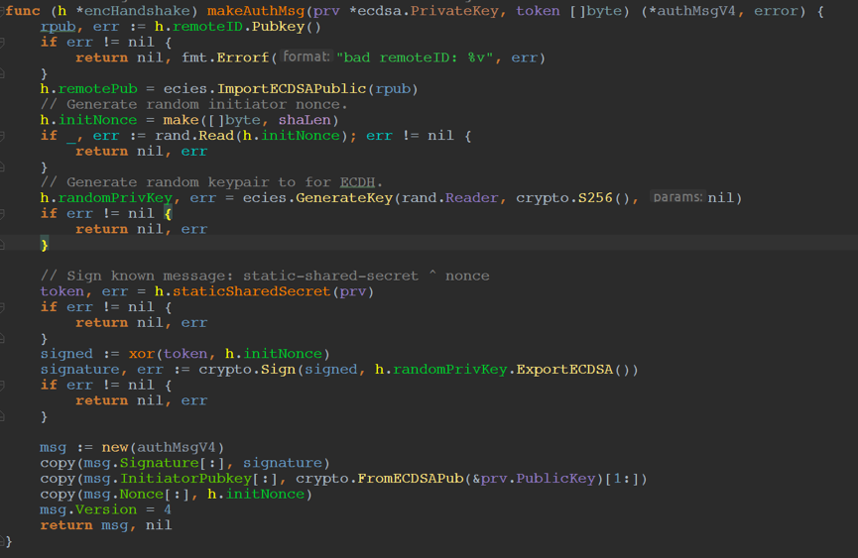Click 'Reader' in rand.Reader
Image resolution: width=858 pixels, height=558 pixels.
(472, 198)
